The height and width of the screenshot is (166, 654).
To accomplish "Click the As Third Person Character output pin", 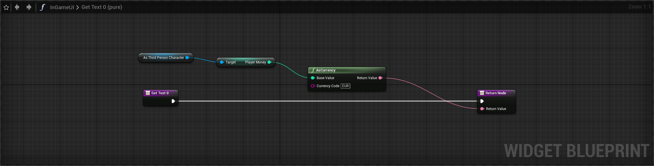I will 187,58.
